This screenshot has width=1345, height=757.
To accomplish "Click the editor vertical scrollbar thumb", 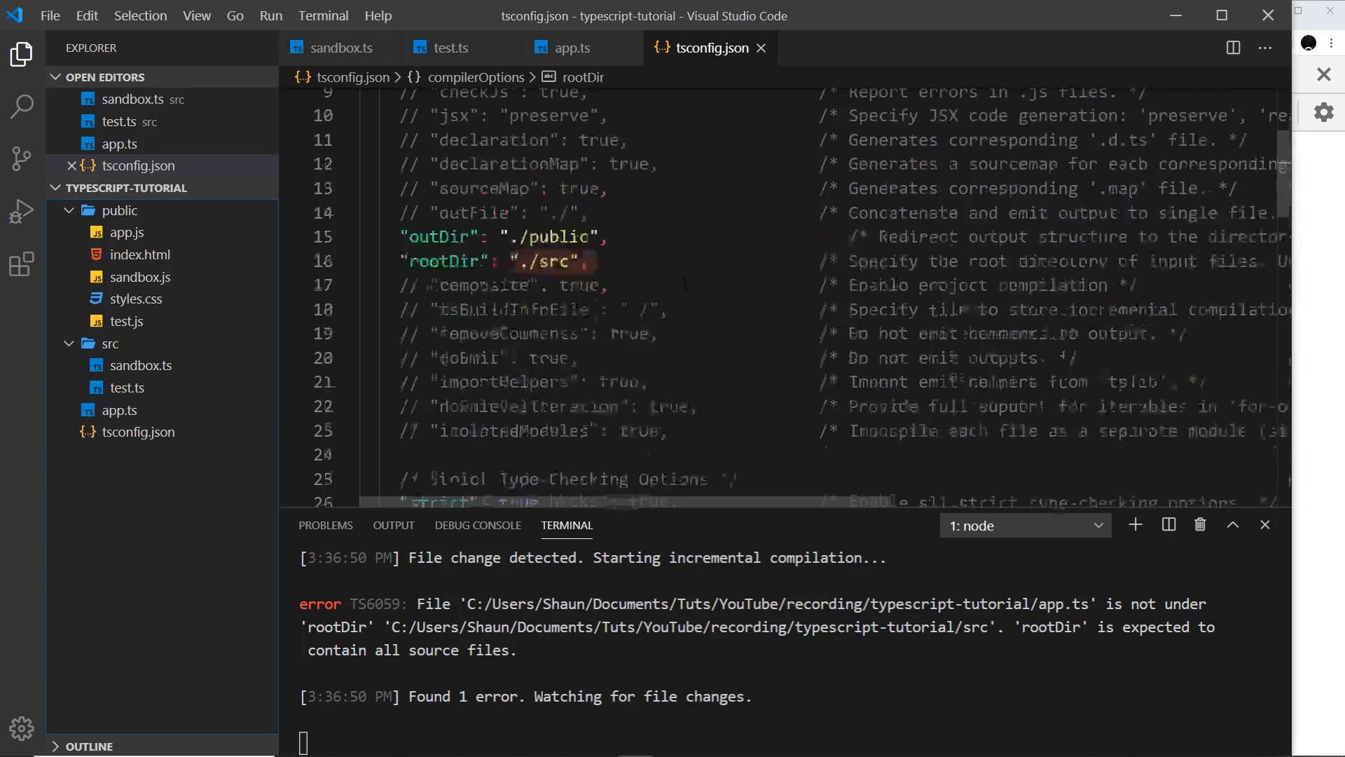I will (x=1283, y=172).
